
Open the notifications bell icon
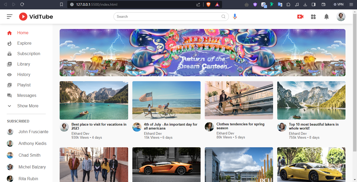tap(326, 17)
